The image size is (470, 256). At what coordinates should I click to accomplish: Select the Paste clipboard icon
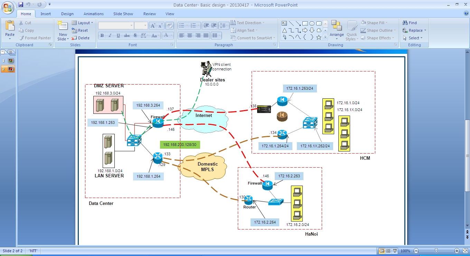pos(10,29)
